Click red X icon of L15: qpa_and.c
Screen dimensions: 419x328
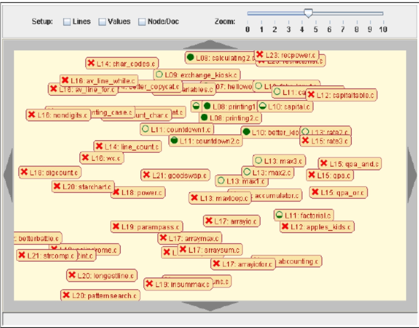tap(324, 163)
